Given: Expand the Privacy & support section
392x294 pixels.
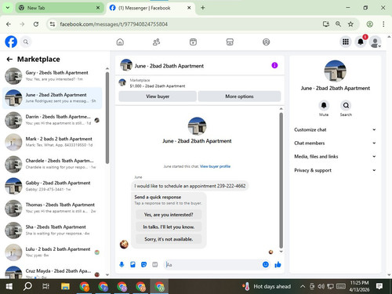Looking at the screenshot, I should [335, 170].
